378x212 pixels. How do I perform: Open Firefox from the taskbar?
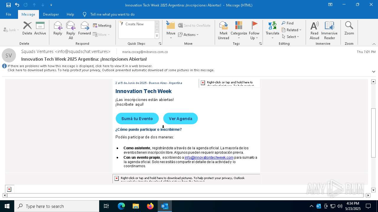point(150,206)
